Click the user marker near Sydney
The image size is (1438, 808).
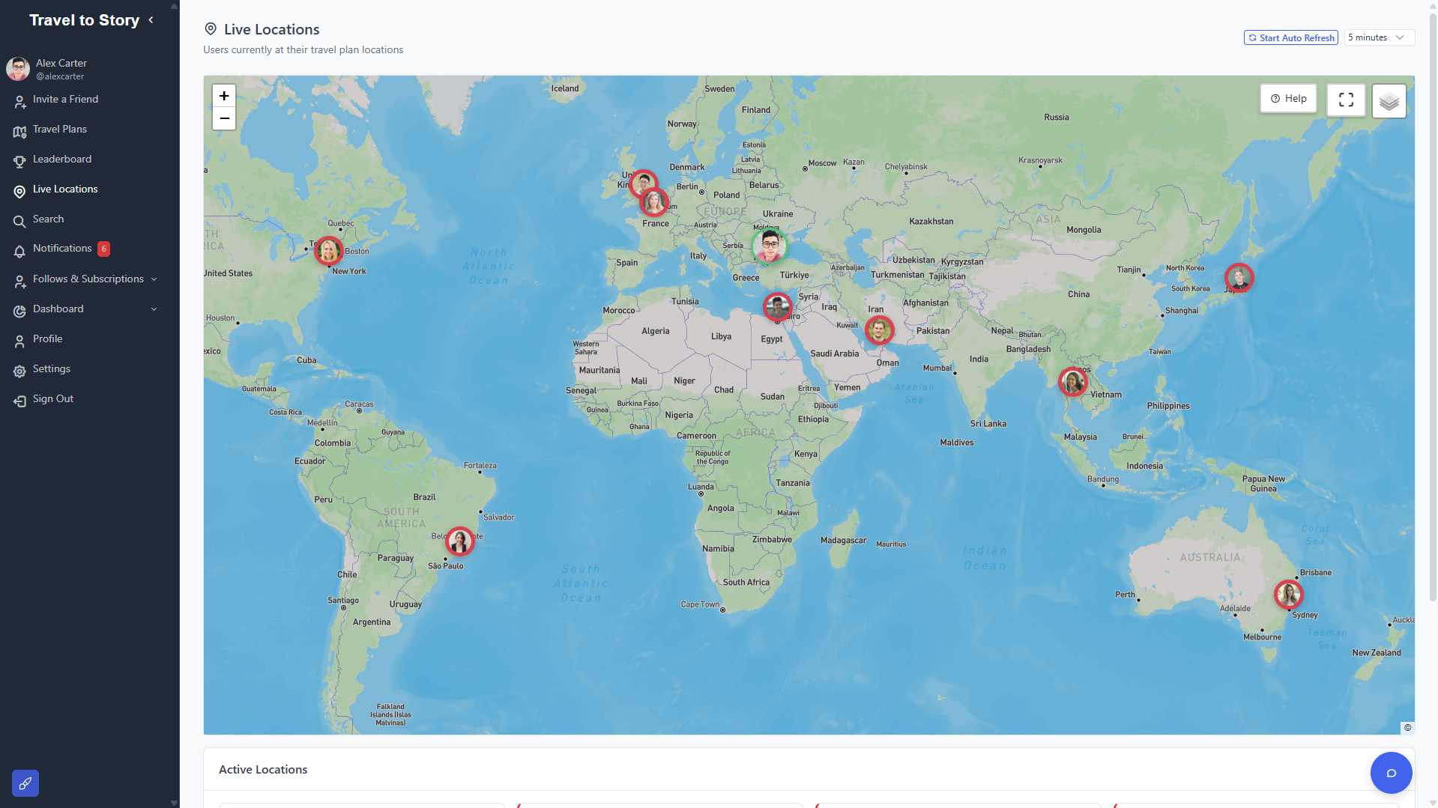tap(1288, 595)
